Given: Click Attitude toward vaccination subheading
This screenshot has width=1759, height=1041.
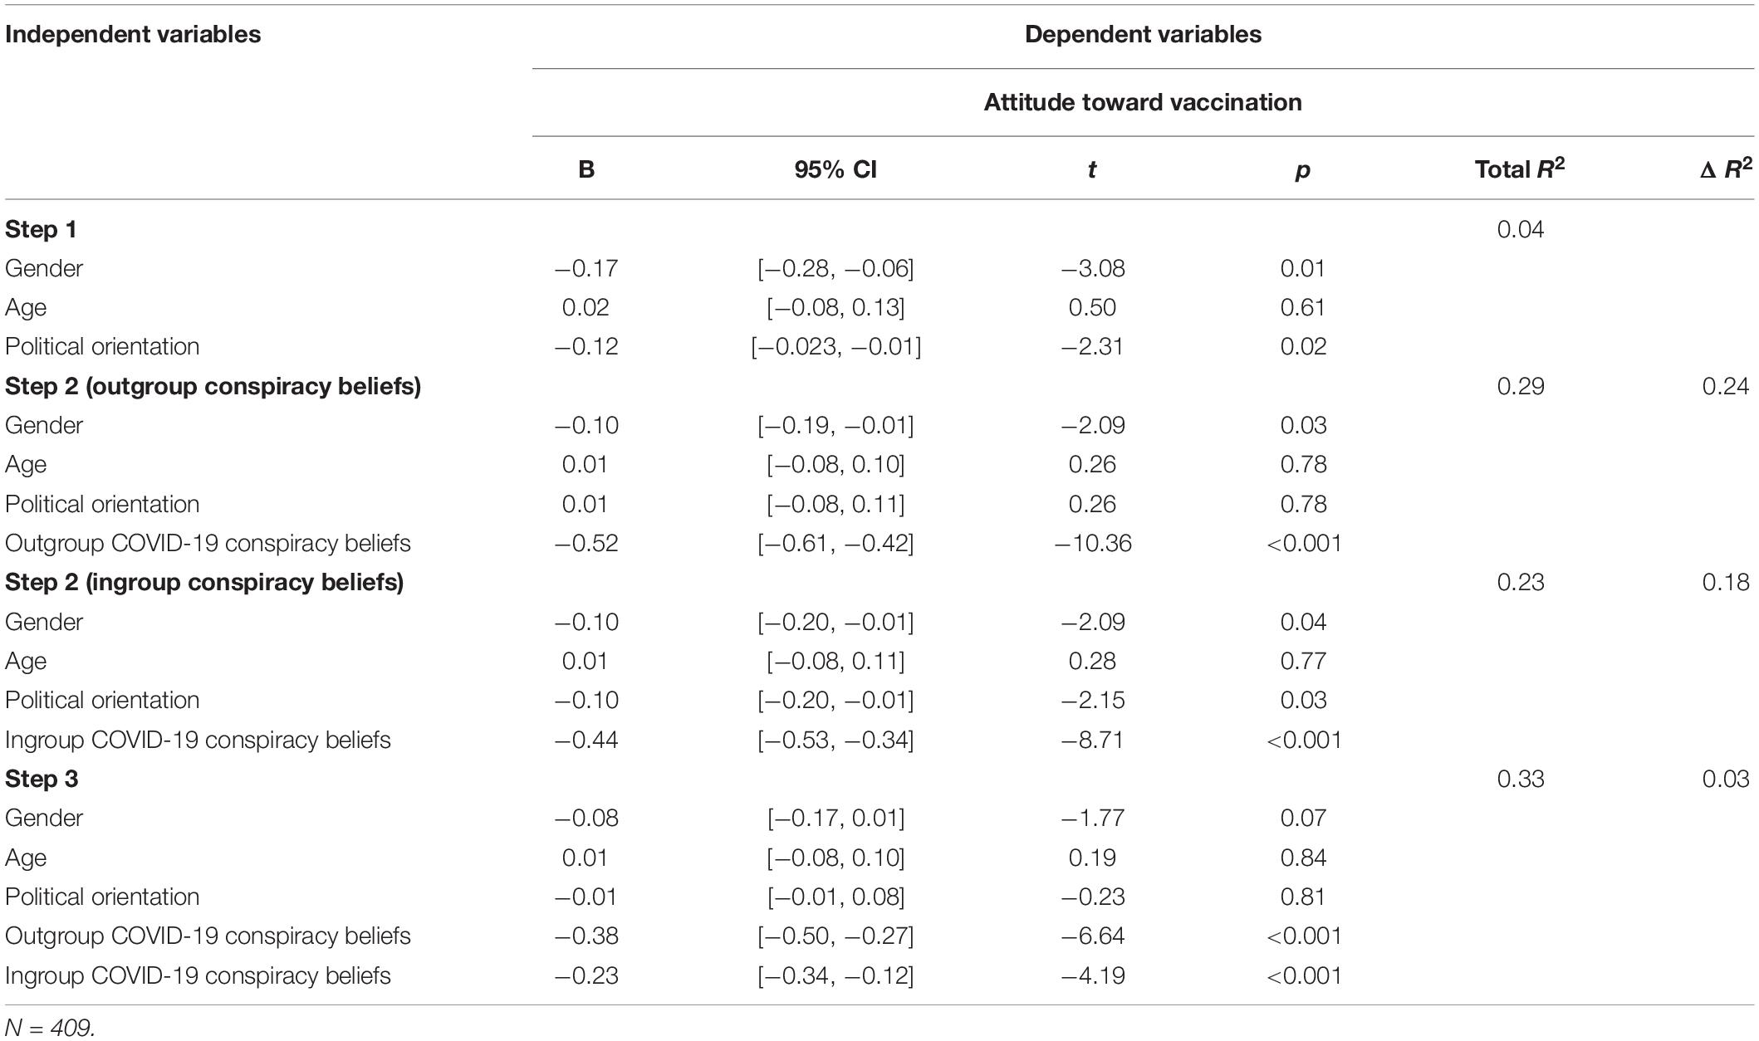Looking at the screenshot, I should [x=1143, y=103].
